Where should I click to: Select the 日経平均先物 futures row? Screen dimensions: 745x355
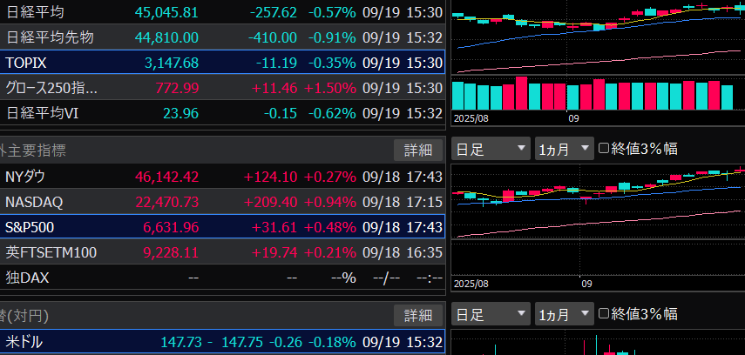[222, 37]
